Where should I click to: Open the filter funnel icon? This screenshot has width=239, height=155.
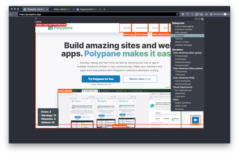pyautogui.click(x=188, y=14)
